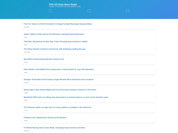Screen dimensions: 178x133
Task: Click the middle square icon in the blue header
Action: point(89,11)
